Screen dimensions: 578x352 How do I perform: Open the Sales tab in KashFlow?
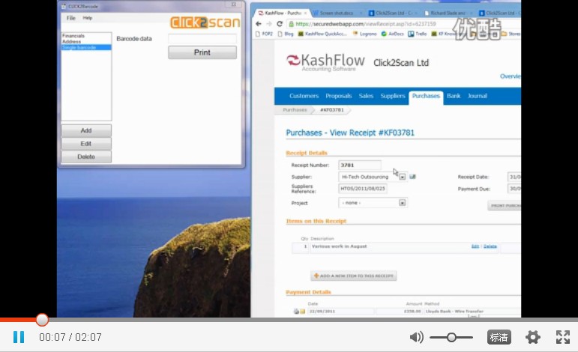[366, 96]
